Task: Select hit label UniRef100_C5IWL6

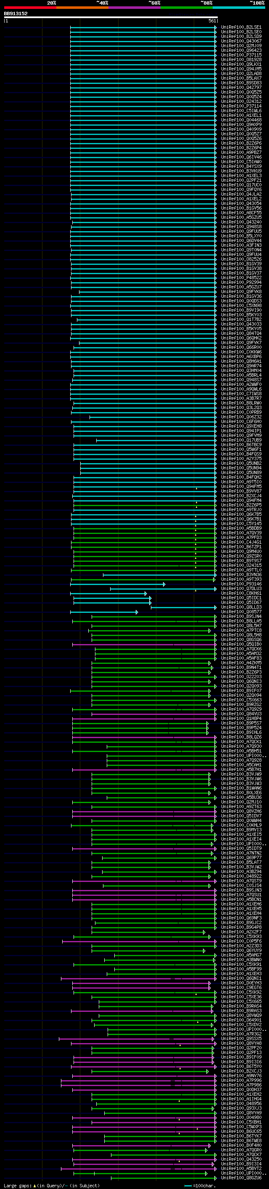Action: 241,111
